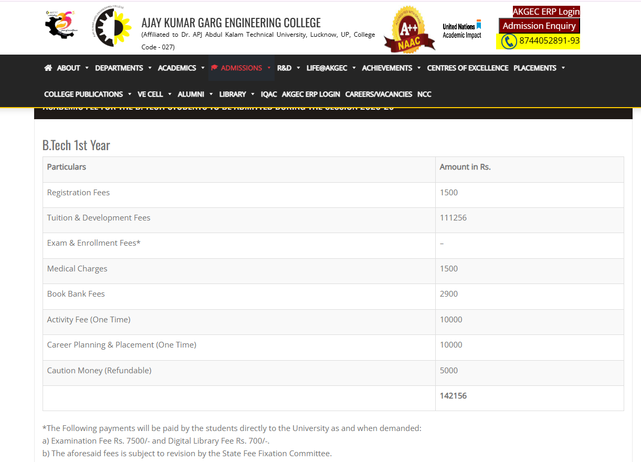This screenshot has height=462, width=641.
Task: Click Caution Money (Refundable) label
Action: (x=99, y=371)
